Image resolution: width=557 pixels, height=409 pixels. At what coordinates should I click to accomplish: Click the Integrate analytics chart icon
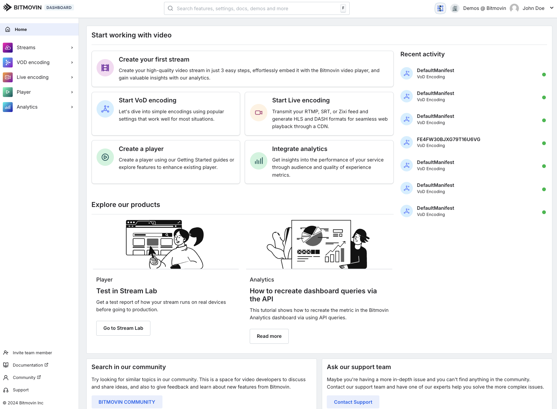pos(259,161)
